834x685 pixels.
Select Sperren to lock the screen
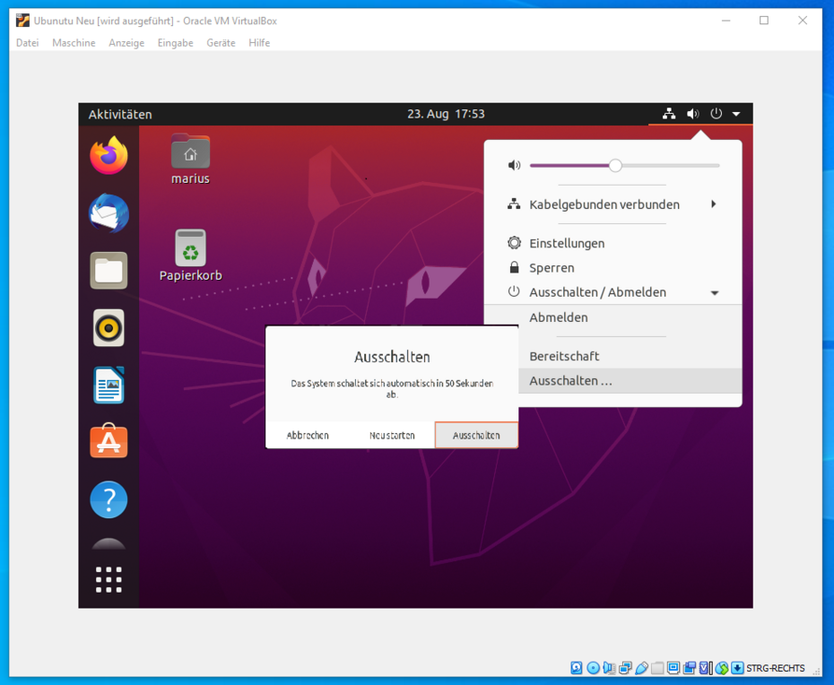552,267
